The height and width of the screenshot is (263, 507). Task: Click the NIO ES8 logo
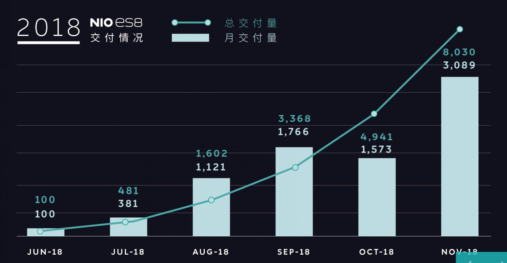[x=116, y=23]
